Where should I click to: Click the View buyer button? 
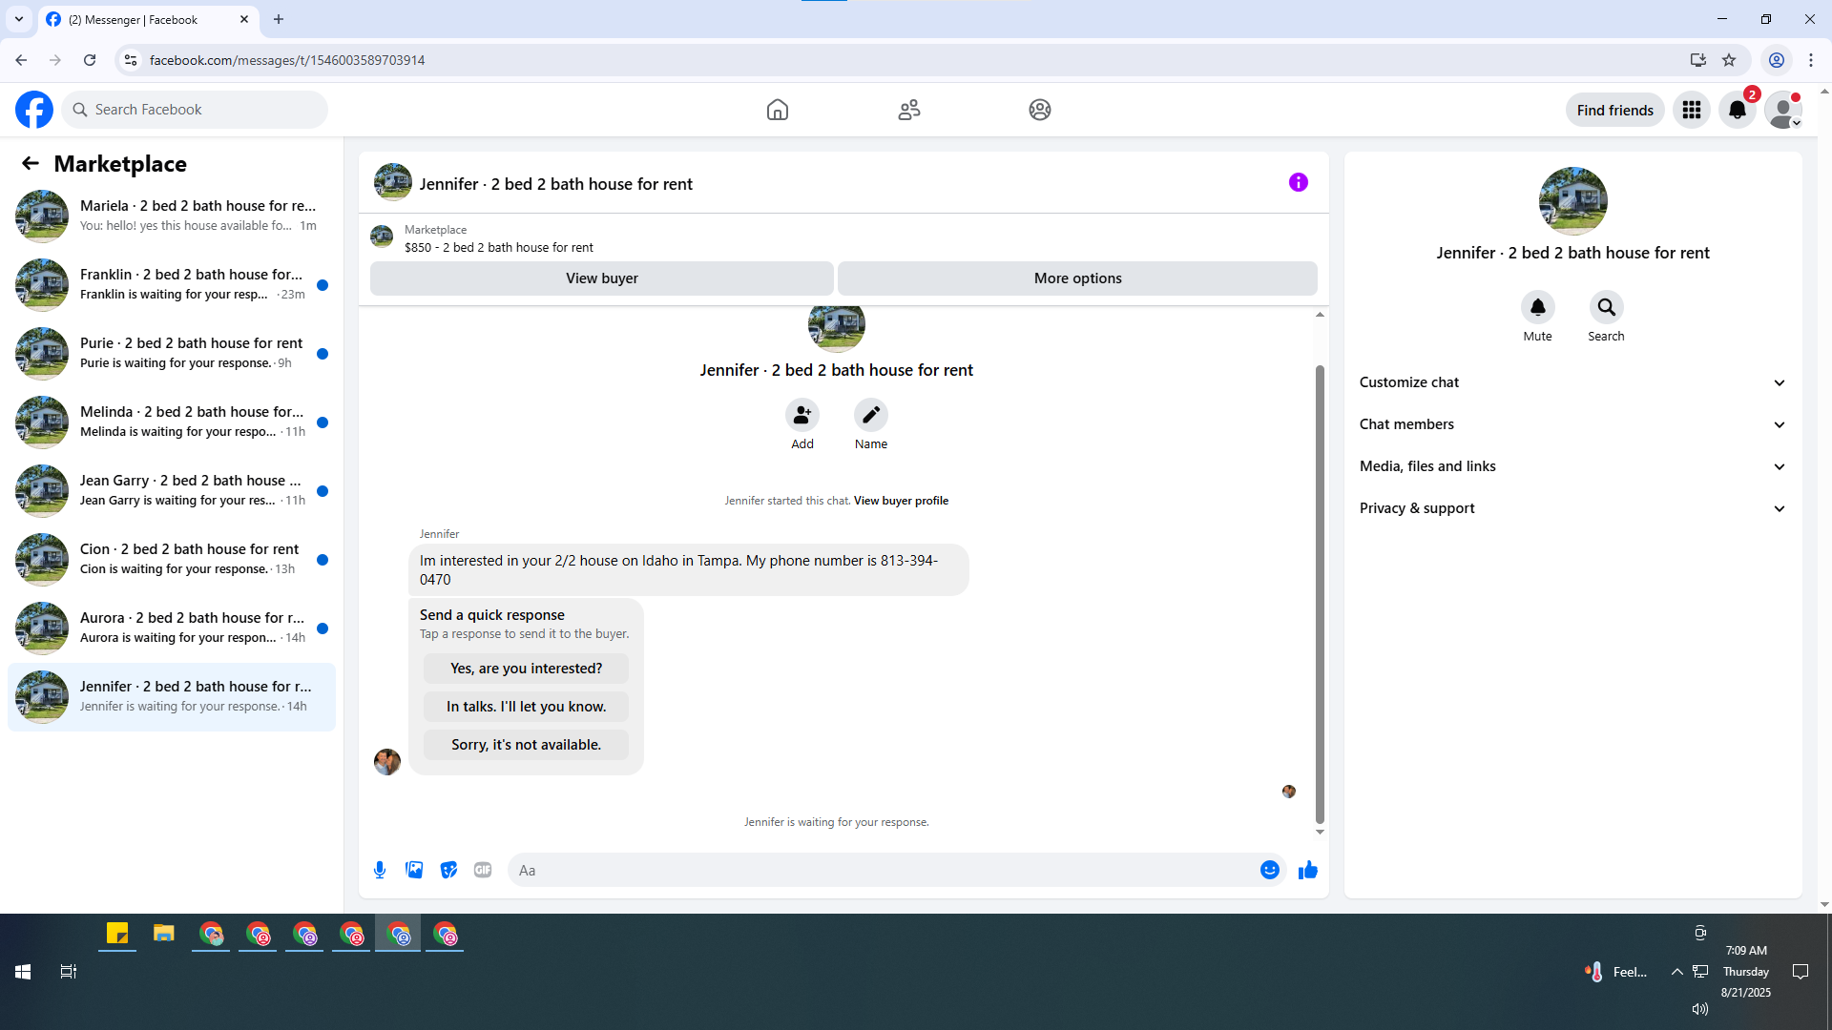click(601, 278)
